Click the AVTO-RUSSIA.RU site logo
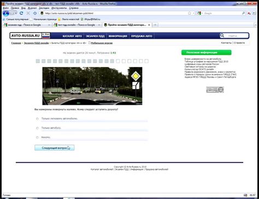This screenshot has width=259, height=199. coord(26,35)
